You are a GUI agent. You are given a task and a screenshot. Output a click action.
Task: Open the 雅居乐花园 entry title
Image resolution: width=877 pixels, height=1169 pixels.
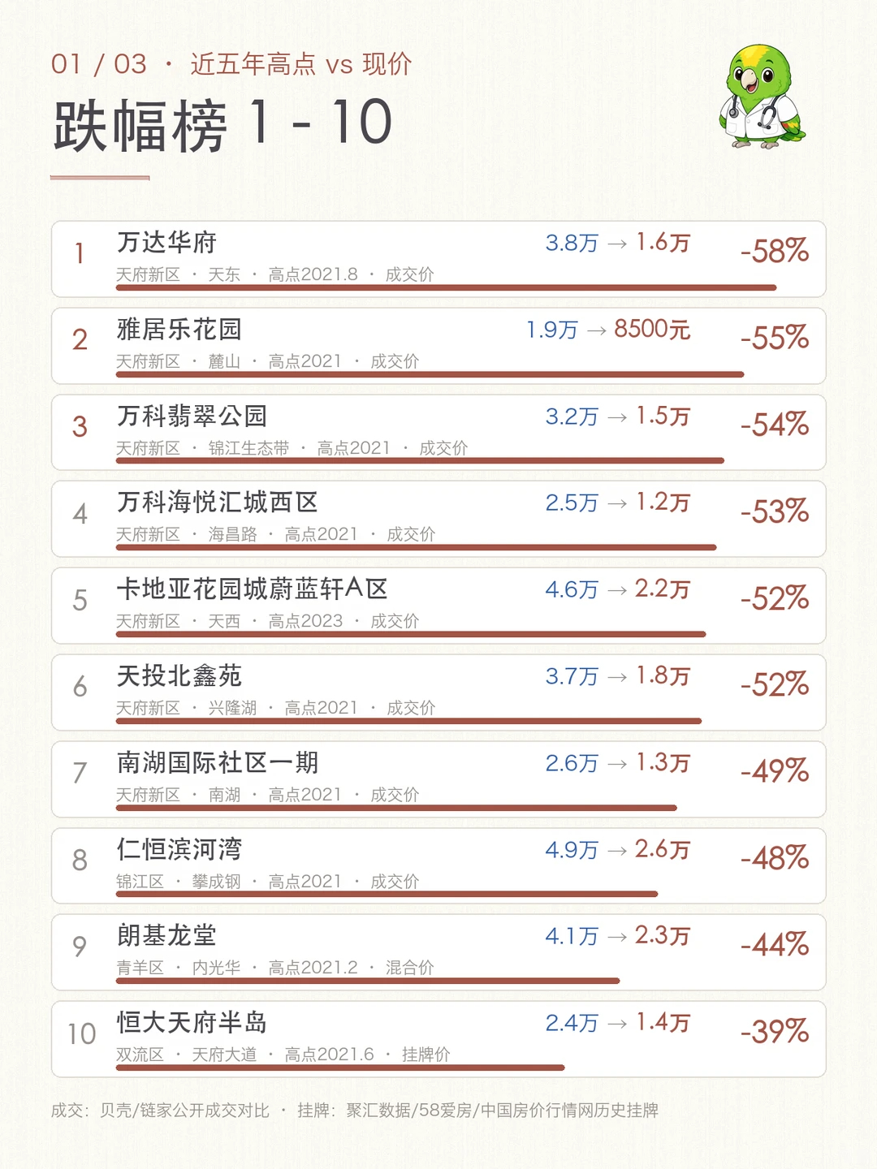[x=179, y=329]
